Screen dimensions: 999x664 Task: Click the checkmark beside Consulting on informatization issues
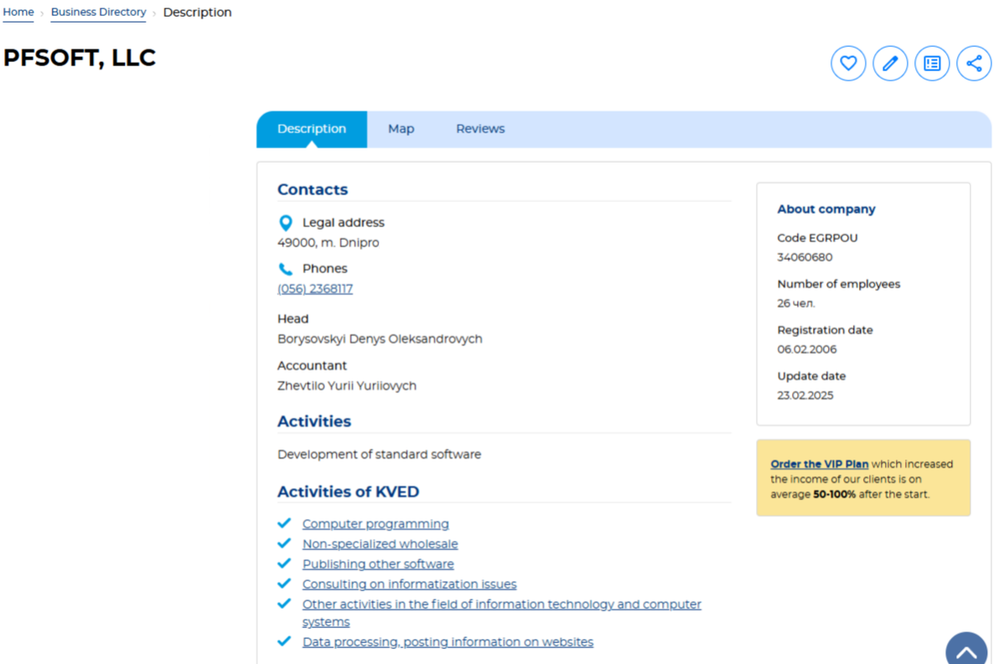coord(284,584)
